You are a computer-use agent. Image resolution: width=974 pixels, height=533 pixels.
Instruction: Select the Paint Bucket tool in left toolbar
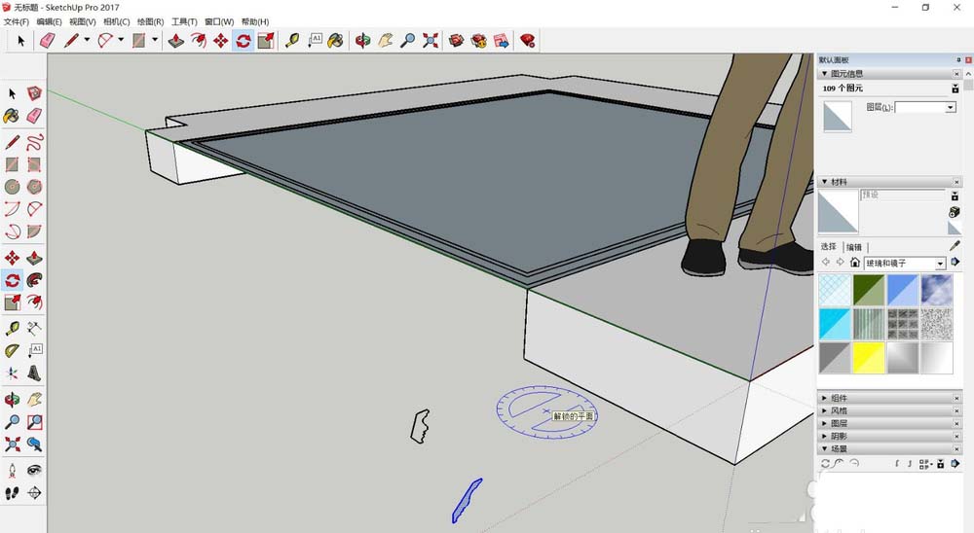[12, 115]
